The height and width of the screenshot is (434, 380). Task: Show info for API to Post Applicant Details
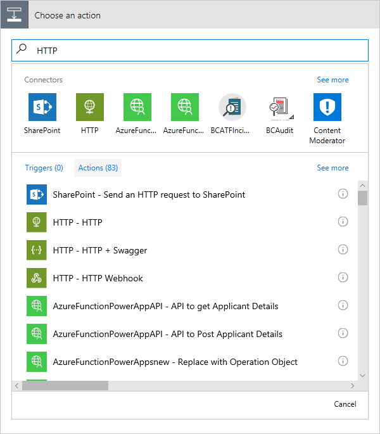343,333
